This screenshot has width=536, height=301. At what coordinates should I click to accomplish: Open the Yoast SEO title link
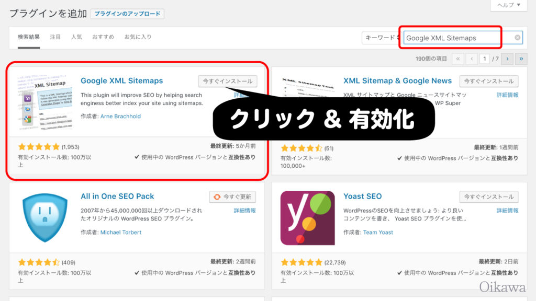(362, 196)
